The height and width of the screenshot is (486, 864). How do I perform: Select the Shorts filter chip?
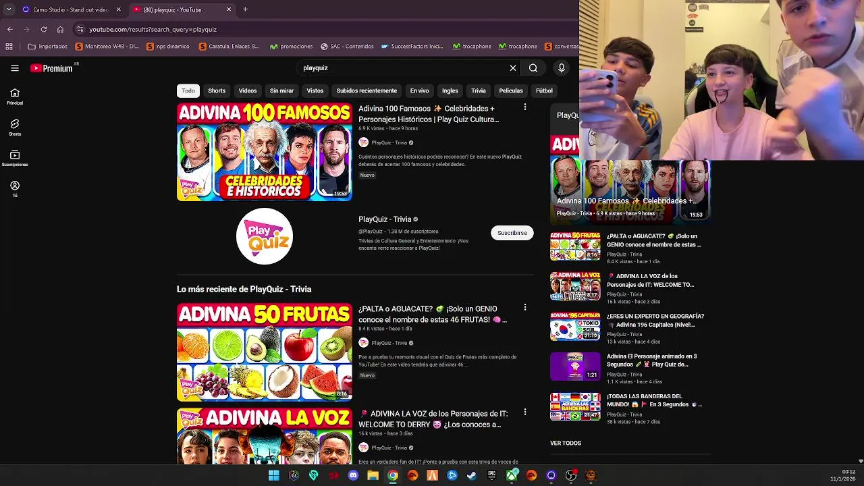point(217,90)
